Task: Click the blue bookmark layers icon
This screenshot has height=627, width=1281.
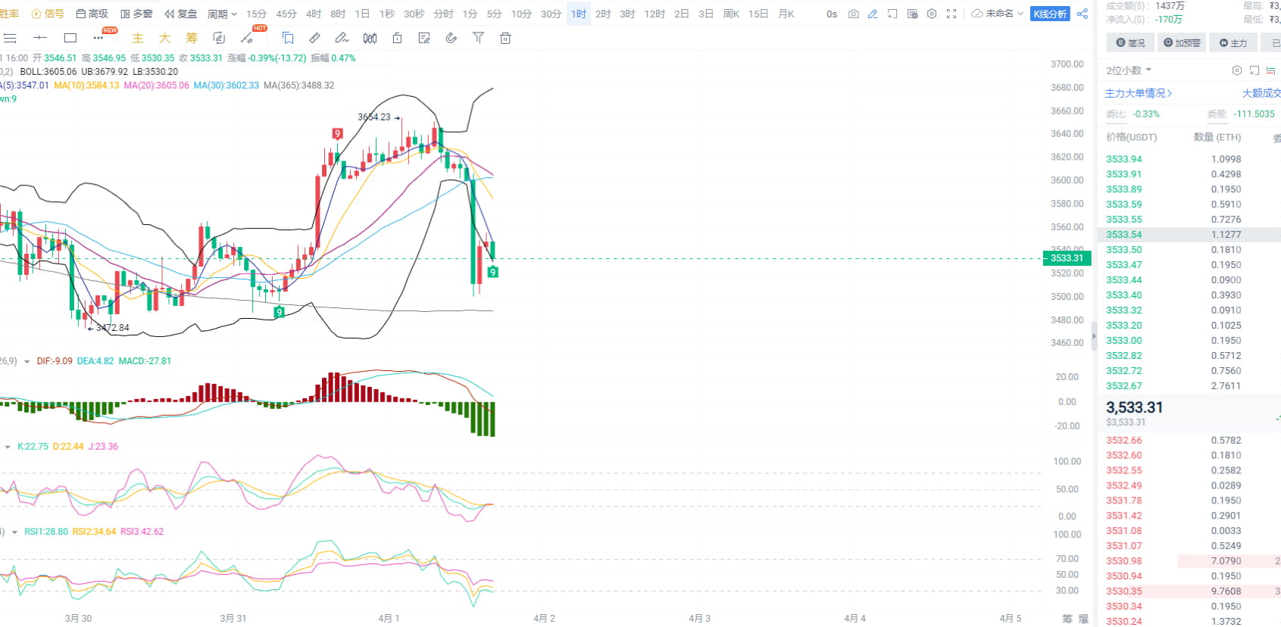Action: pyautogui.click(x=288, y=38)
